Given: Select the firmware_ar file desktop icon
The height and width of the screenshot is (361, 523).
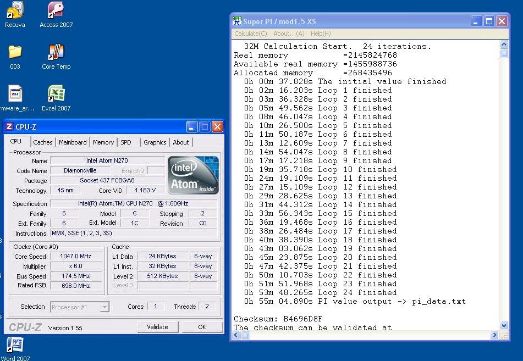Looking at the screenshot, I should point(15,98).
